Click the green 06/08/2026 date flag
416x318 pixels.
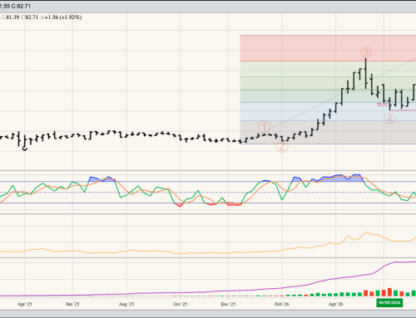[389, 302]
